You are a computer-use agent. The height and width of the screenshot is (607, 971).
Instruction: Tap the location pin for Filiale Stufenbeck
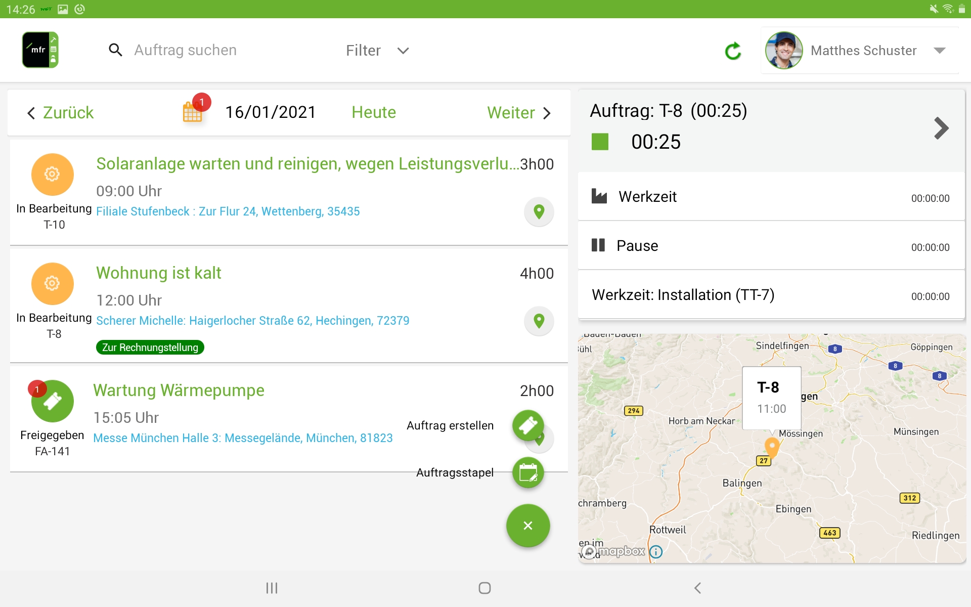pos(539,211)
